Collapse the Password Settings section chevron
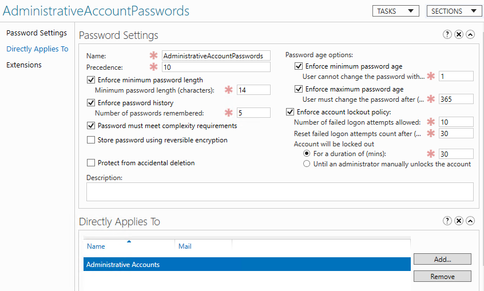The image size is (484, 291). 470,35
